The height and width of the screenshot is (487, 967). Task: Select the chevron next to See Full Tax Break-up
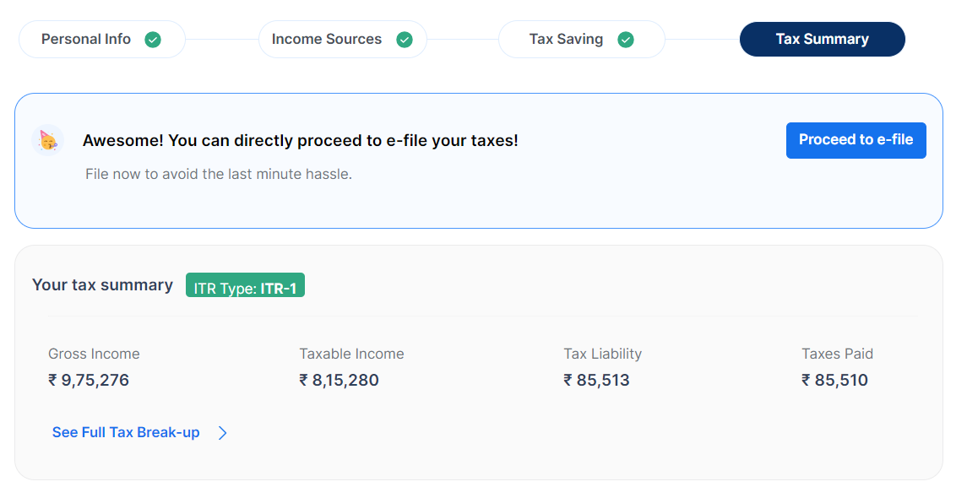coord(222,432)
